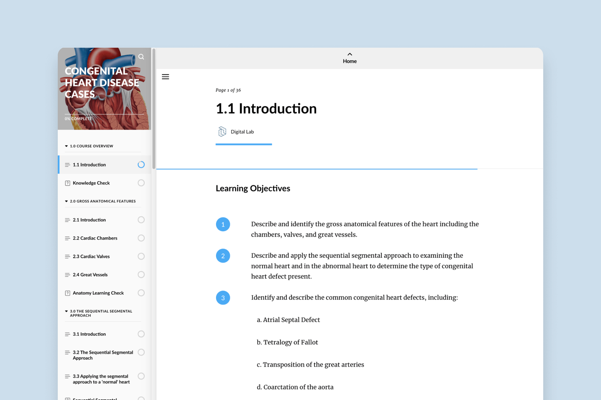Click the Learning Objectives heading
Viewport: 601px width, 400px height.
(x=253, y=189)
